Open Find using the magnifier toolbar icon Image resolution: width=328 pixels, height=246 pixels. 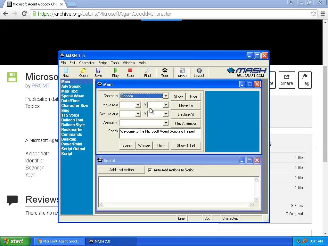tap(147, 73)
